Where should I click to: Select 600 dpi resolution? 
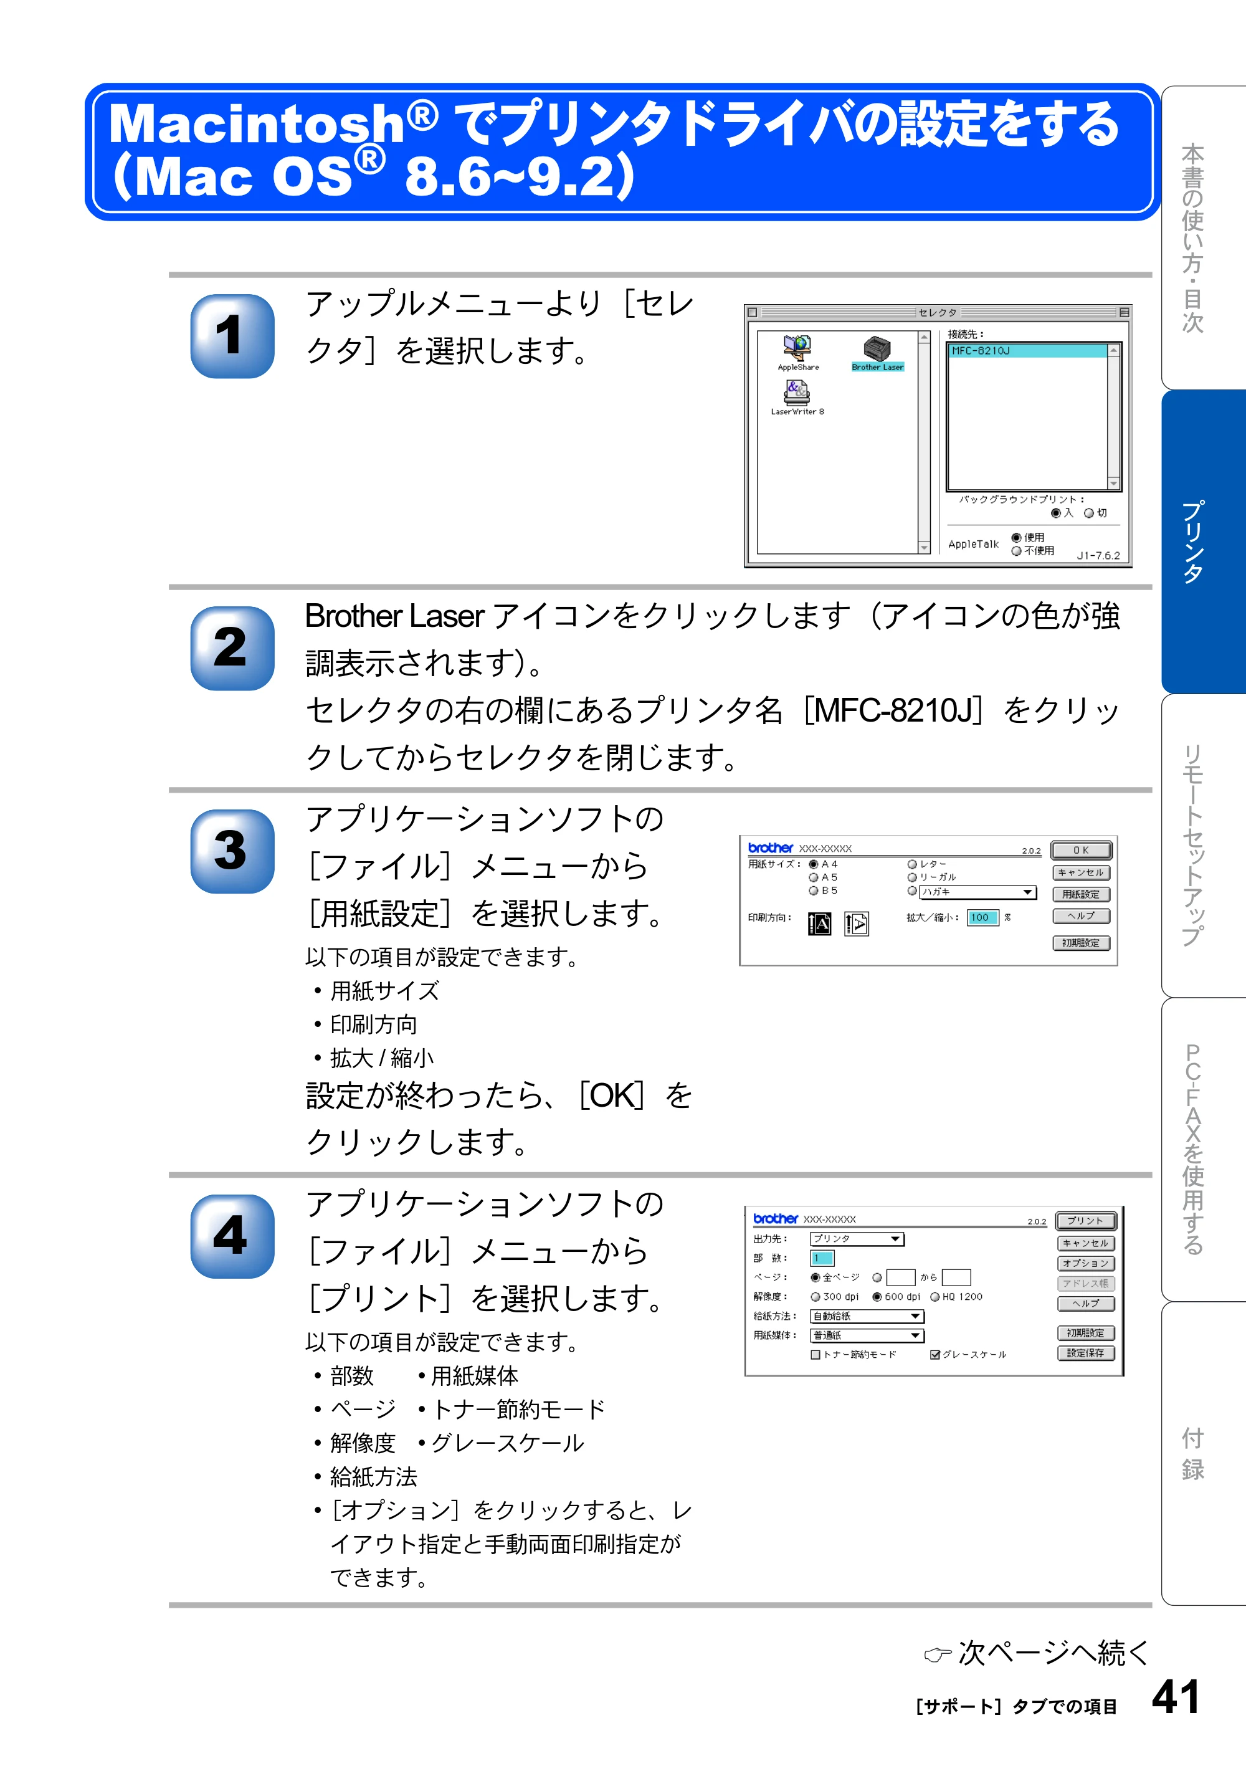877,1297
